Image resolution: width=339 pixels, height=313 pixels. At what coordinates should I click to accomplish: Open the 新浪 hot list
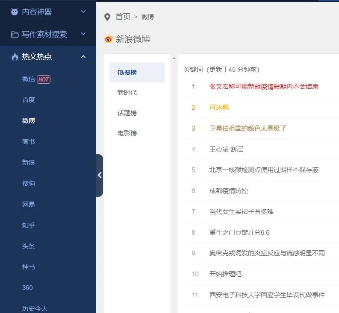tap(29, 162)
